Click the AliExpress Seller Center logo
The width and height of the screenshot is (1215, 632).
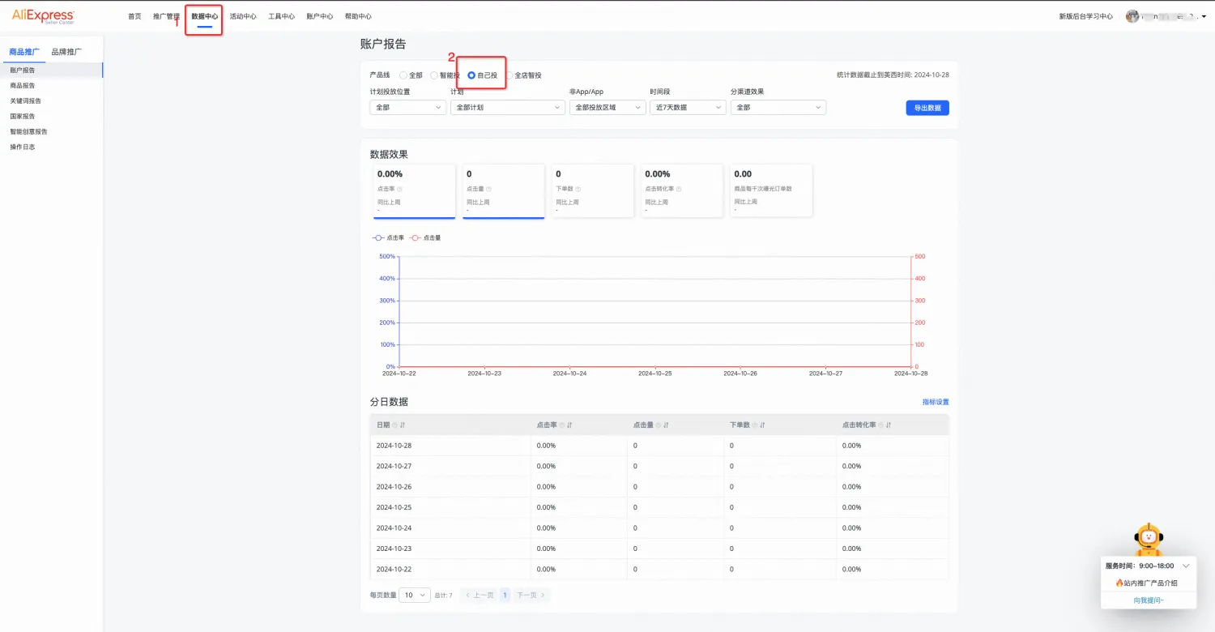(43, 16)
